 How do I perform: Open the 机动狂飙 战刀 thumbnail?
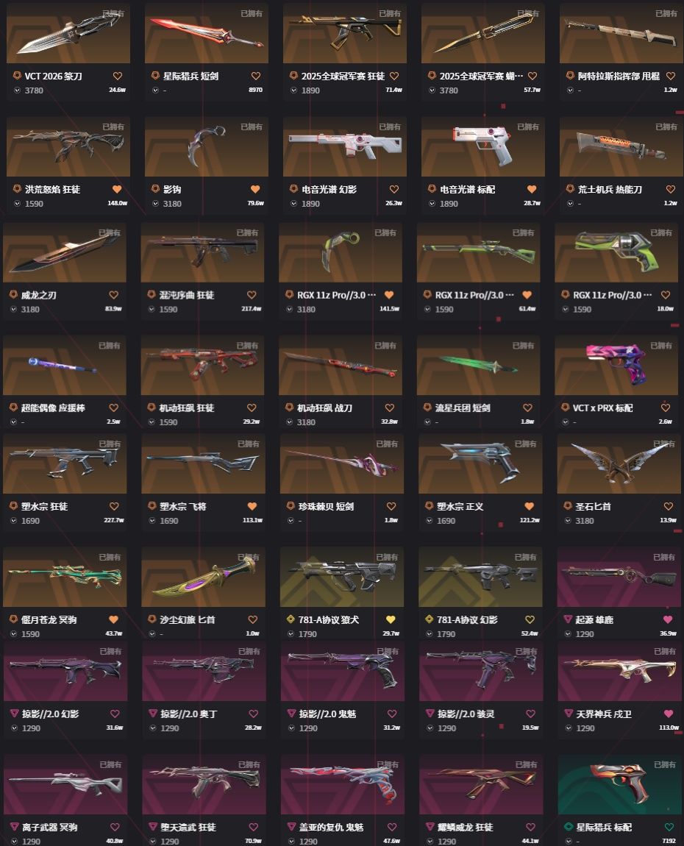(x=341, y=366)
